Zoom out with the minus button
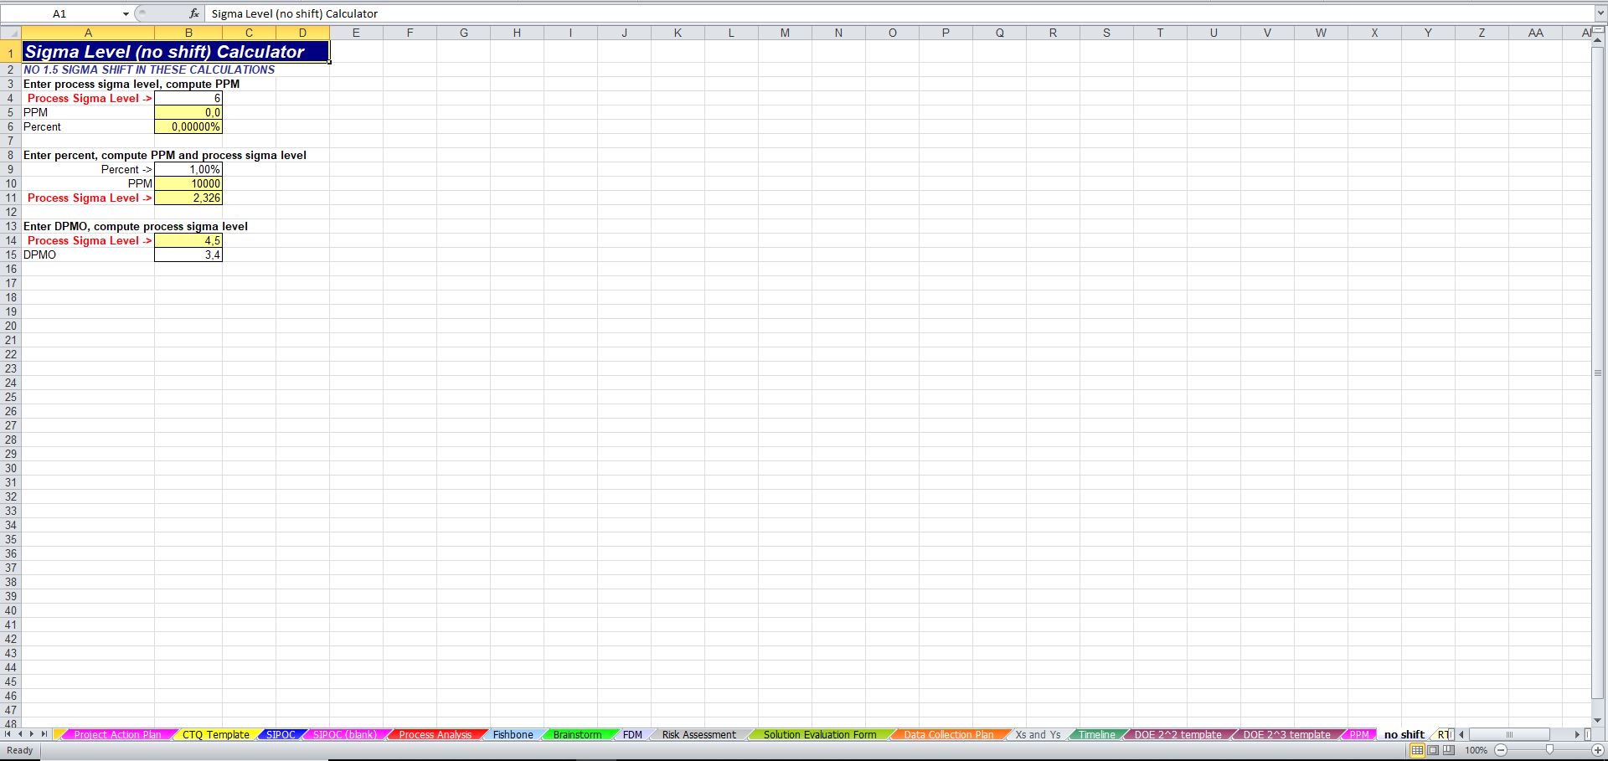Viewport: 1608px width, 761px height. 1501,750
